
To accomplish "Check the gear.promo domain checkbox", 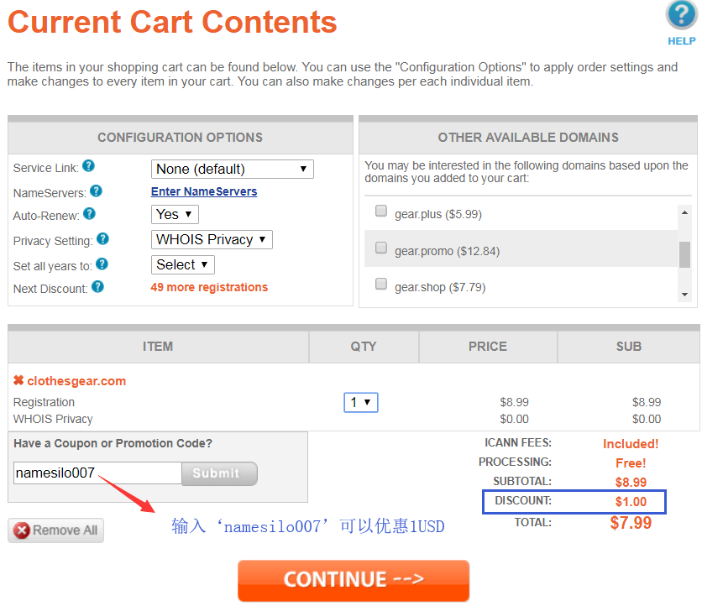I will 381,248.
